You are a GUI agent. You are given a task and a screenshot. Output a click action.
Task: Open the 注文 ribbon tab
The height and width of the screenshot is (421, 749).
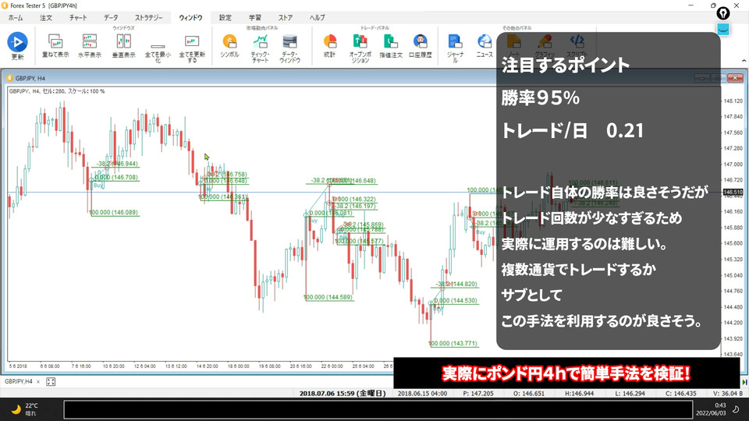tap(46, 18)
